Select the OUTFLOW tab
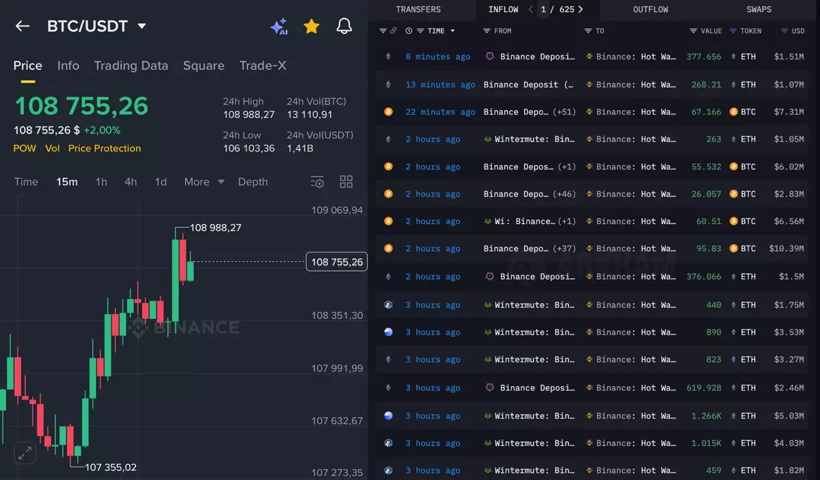This screenshot has width=820, height=480. (x=651, y=10)
